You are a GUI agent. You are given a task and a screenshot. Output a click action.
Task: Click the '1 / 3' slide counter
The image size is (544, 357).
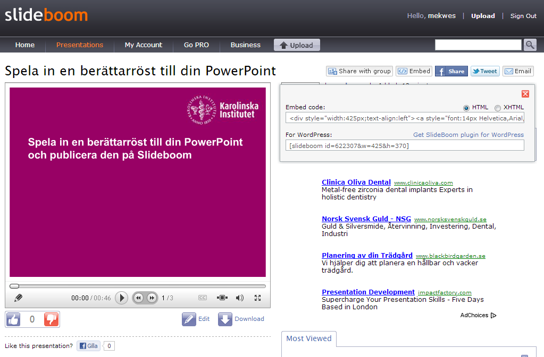167,298
